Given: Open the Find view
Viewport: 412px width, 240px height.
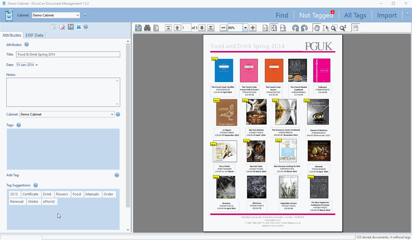Looking at the screenshot, I should click(x=282, y=15).
